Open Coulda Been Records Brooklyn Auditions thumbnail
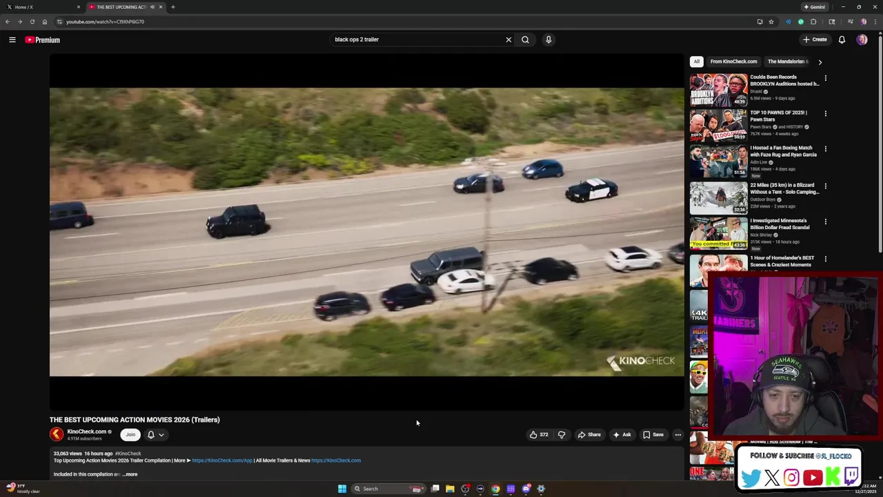The width and height of the screenshot is (883, 497). pos(718,90)
